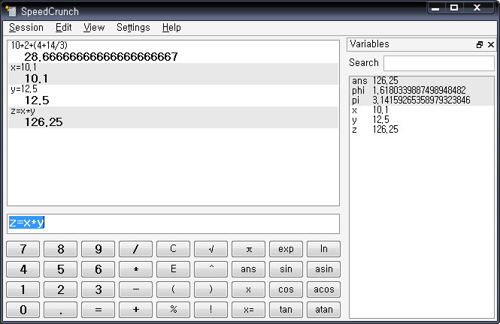Click the acos function button
Screen dimensions: 500x324
323,289
